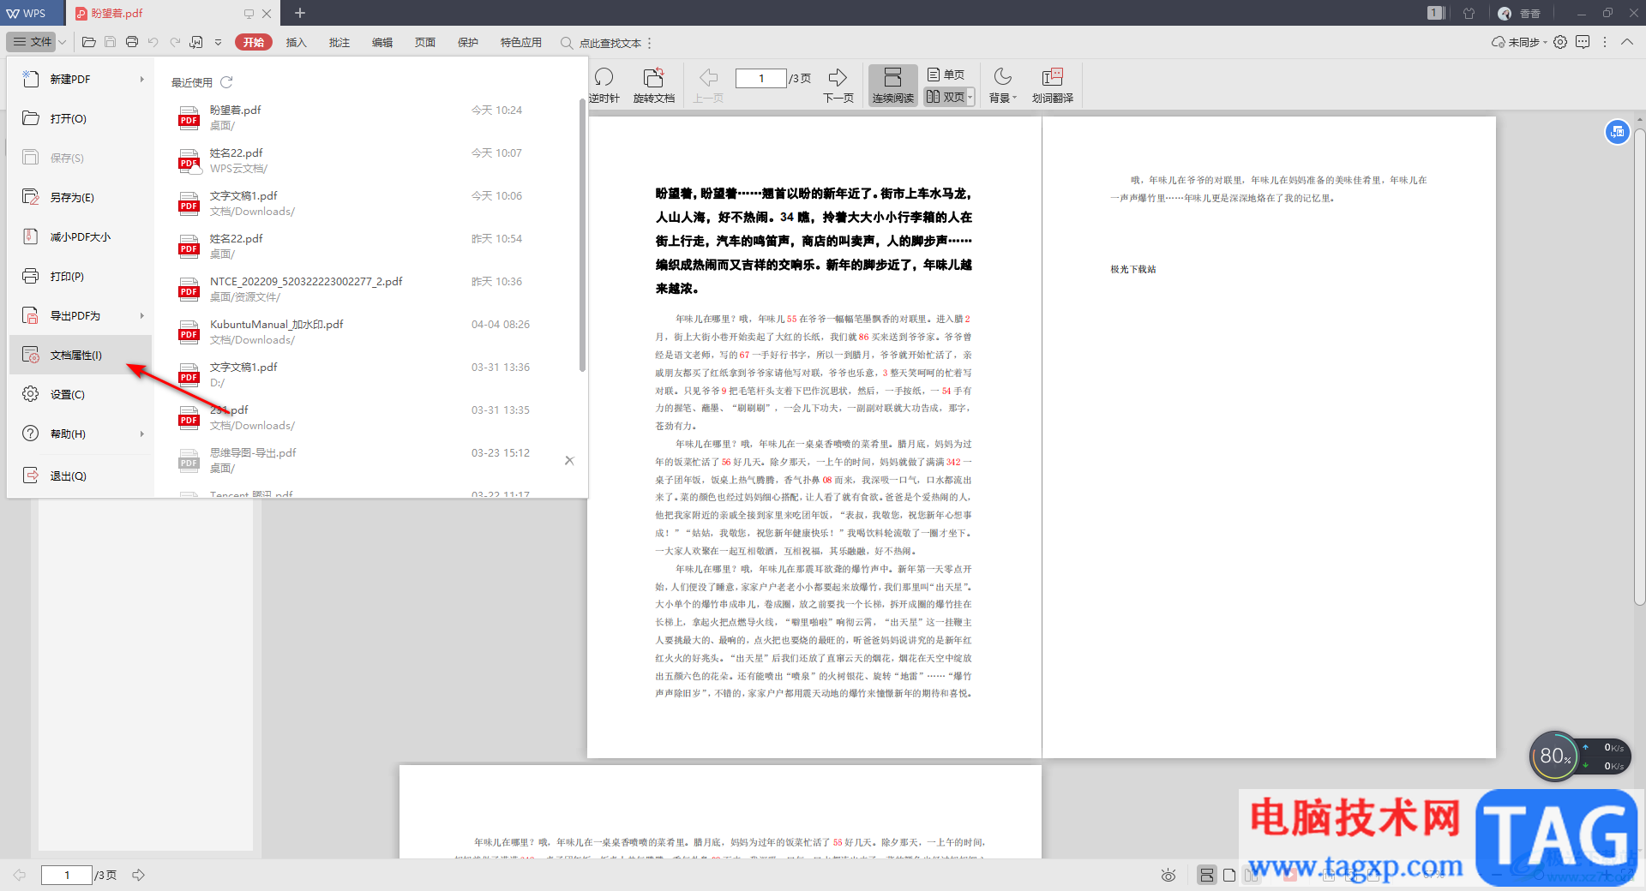Expand the 双页 dropdown arrow
Viewport: 1646px width, 891px height.
pyautogui.click(x=970, y=98)
